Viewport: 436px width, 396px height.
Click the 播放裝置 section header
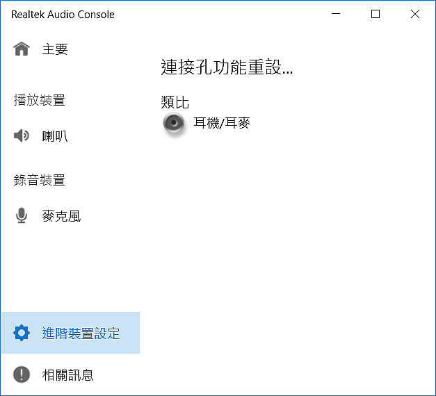click(x=39, y=100)
